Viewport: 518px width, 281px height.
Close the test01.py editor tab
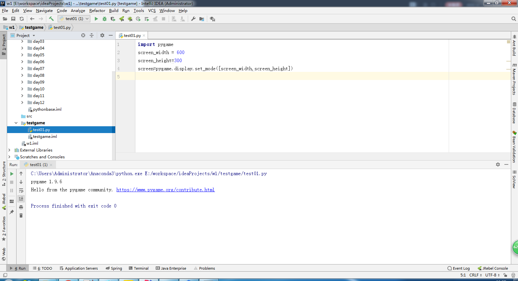[x=144, y=36]
